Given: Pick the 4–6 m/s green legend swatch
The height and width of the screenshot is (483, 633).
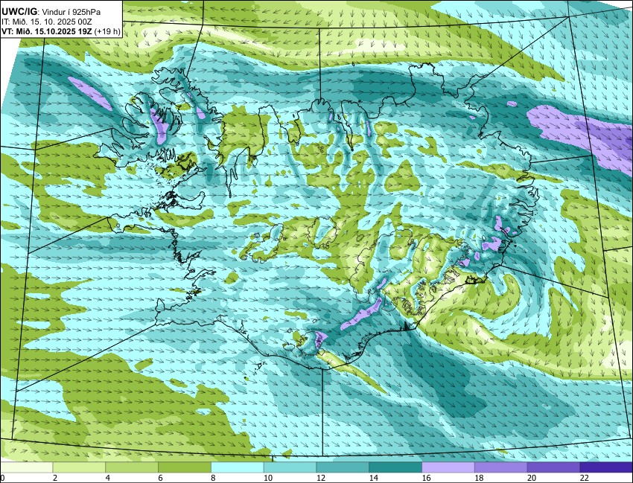Looking at the screenshot, I should coord(132,467).
